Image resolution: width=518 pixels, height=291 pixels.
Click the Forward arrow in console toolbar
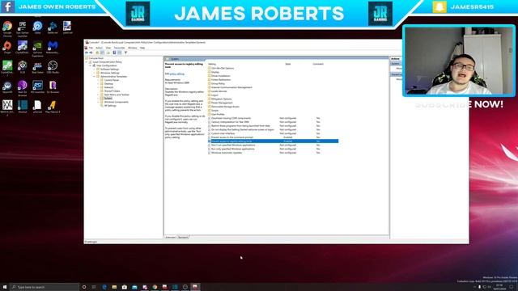[x=91, y=53]
